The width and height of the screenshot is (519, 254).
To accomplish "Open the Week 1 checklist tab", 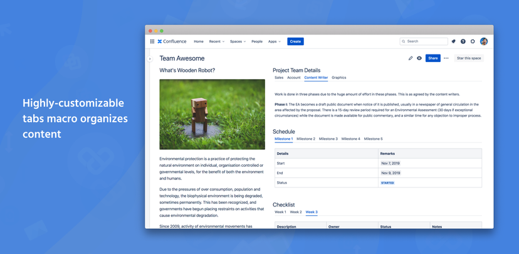I will [x=280, y=212].
